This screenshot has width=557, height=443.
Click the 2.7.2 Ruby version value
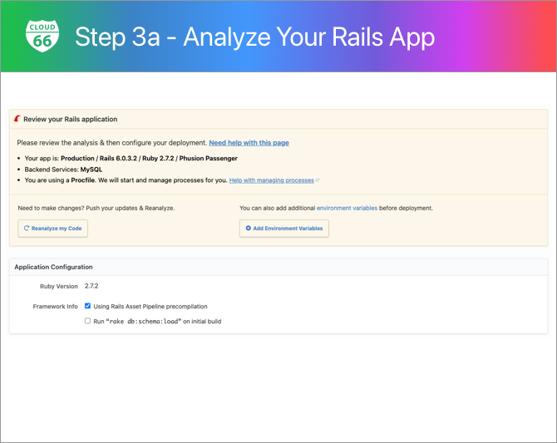point(91,286)
